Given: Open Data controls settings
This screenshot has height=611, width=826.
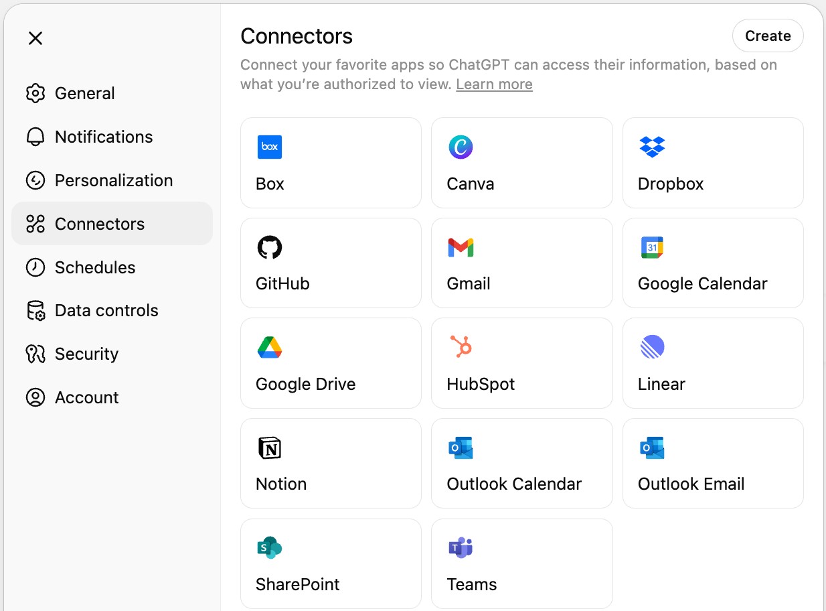Looking at the screenshot, I should (x=106, y=310).
